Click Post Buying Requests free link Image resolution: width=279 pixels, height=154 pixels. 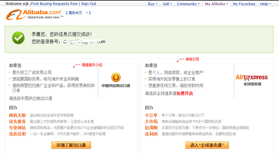pos(54,4)
